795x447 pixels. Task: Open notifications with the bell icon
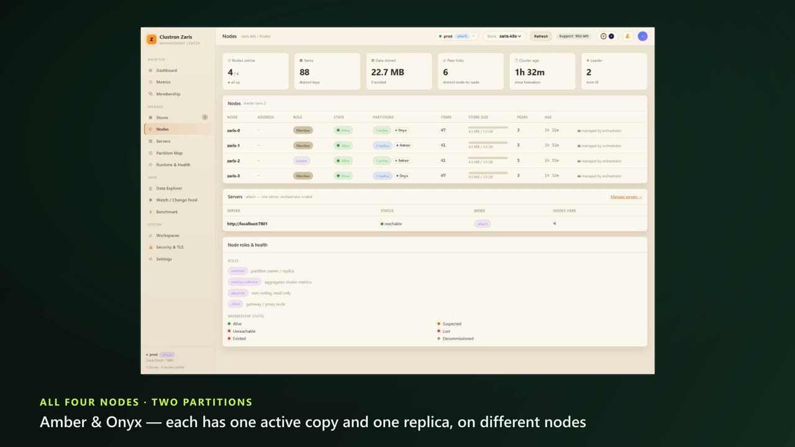[x=628, y=36]
